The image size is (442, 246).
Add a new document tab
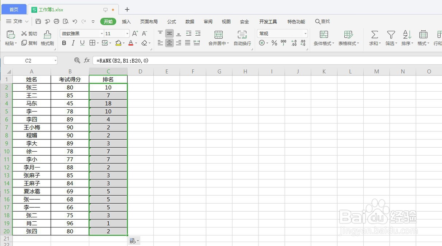[127, 10]
